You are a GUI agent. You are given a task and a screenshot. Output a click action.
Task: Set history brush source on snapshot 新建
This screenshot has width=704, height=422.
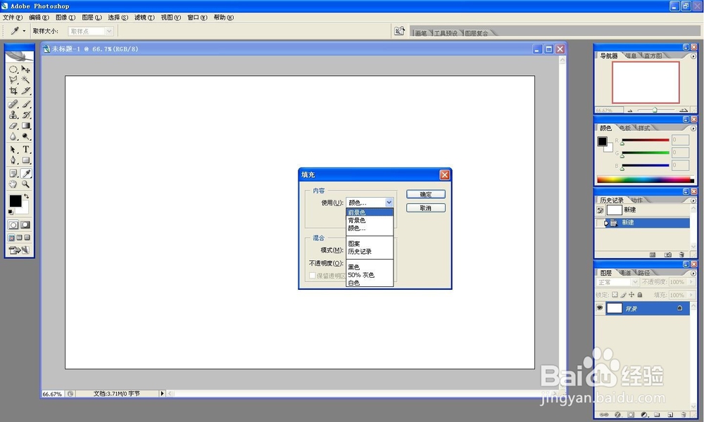pyautogui.click(x=601, y=210)
